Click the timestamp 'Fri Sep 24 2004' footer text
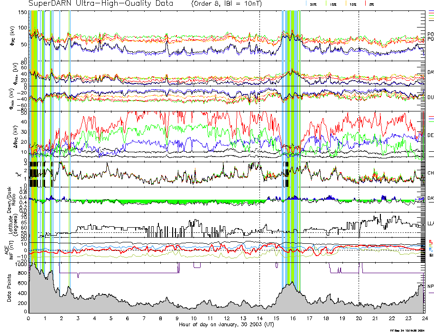Viewport: 434px width, 332px height. pos(407,330)
